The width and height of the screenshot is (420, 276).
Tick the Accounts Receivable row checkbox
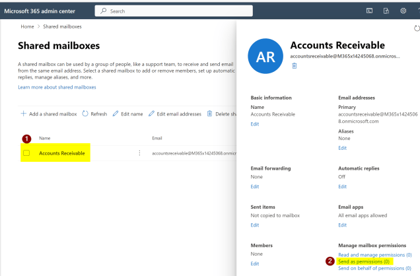click(26, 153)
